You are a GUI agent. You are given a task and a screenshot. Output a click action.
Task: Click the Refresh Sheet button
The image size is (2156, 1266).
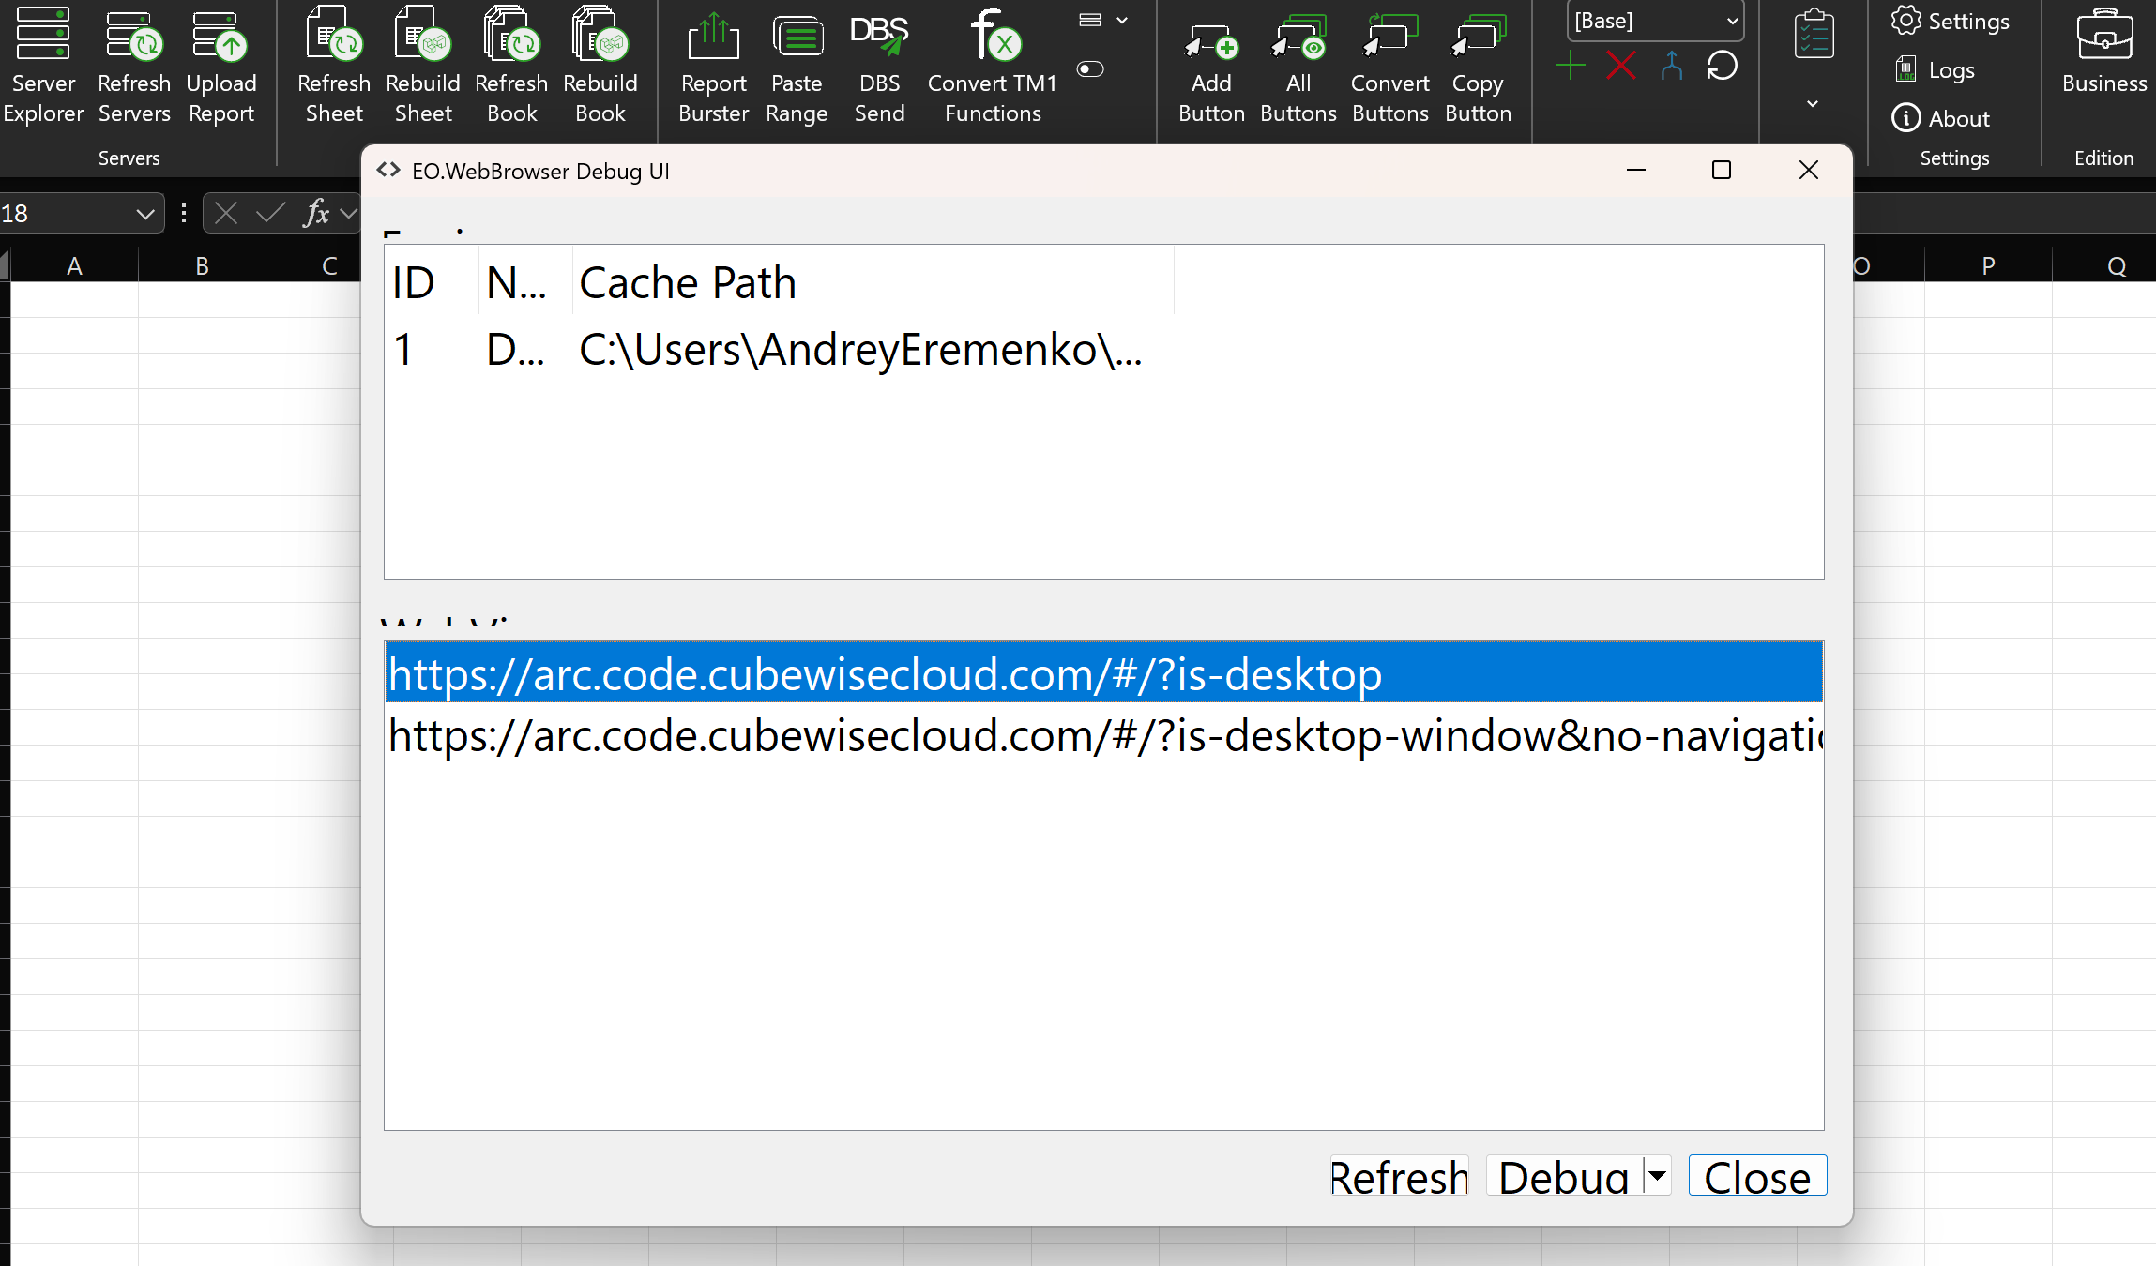click(x=334, y=66)
